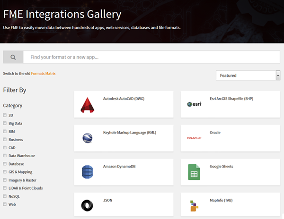Screen dimensions: 284x219
Task: Open the Amazon DynamoDB database icon
Action: pyautogui.click(x=87, y=172)
